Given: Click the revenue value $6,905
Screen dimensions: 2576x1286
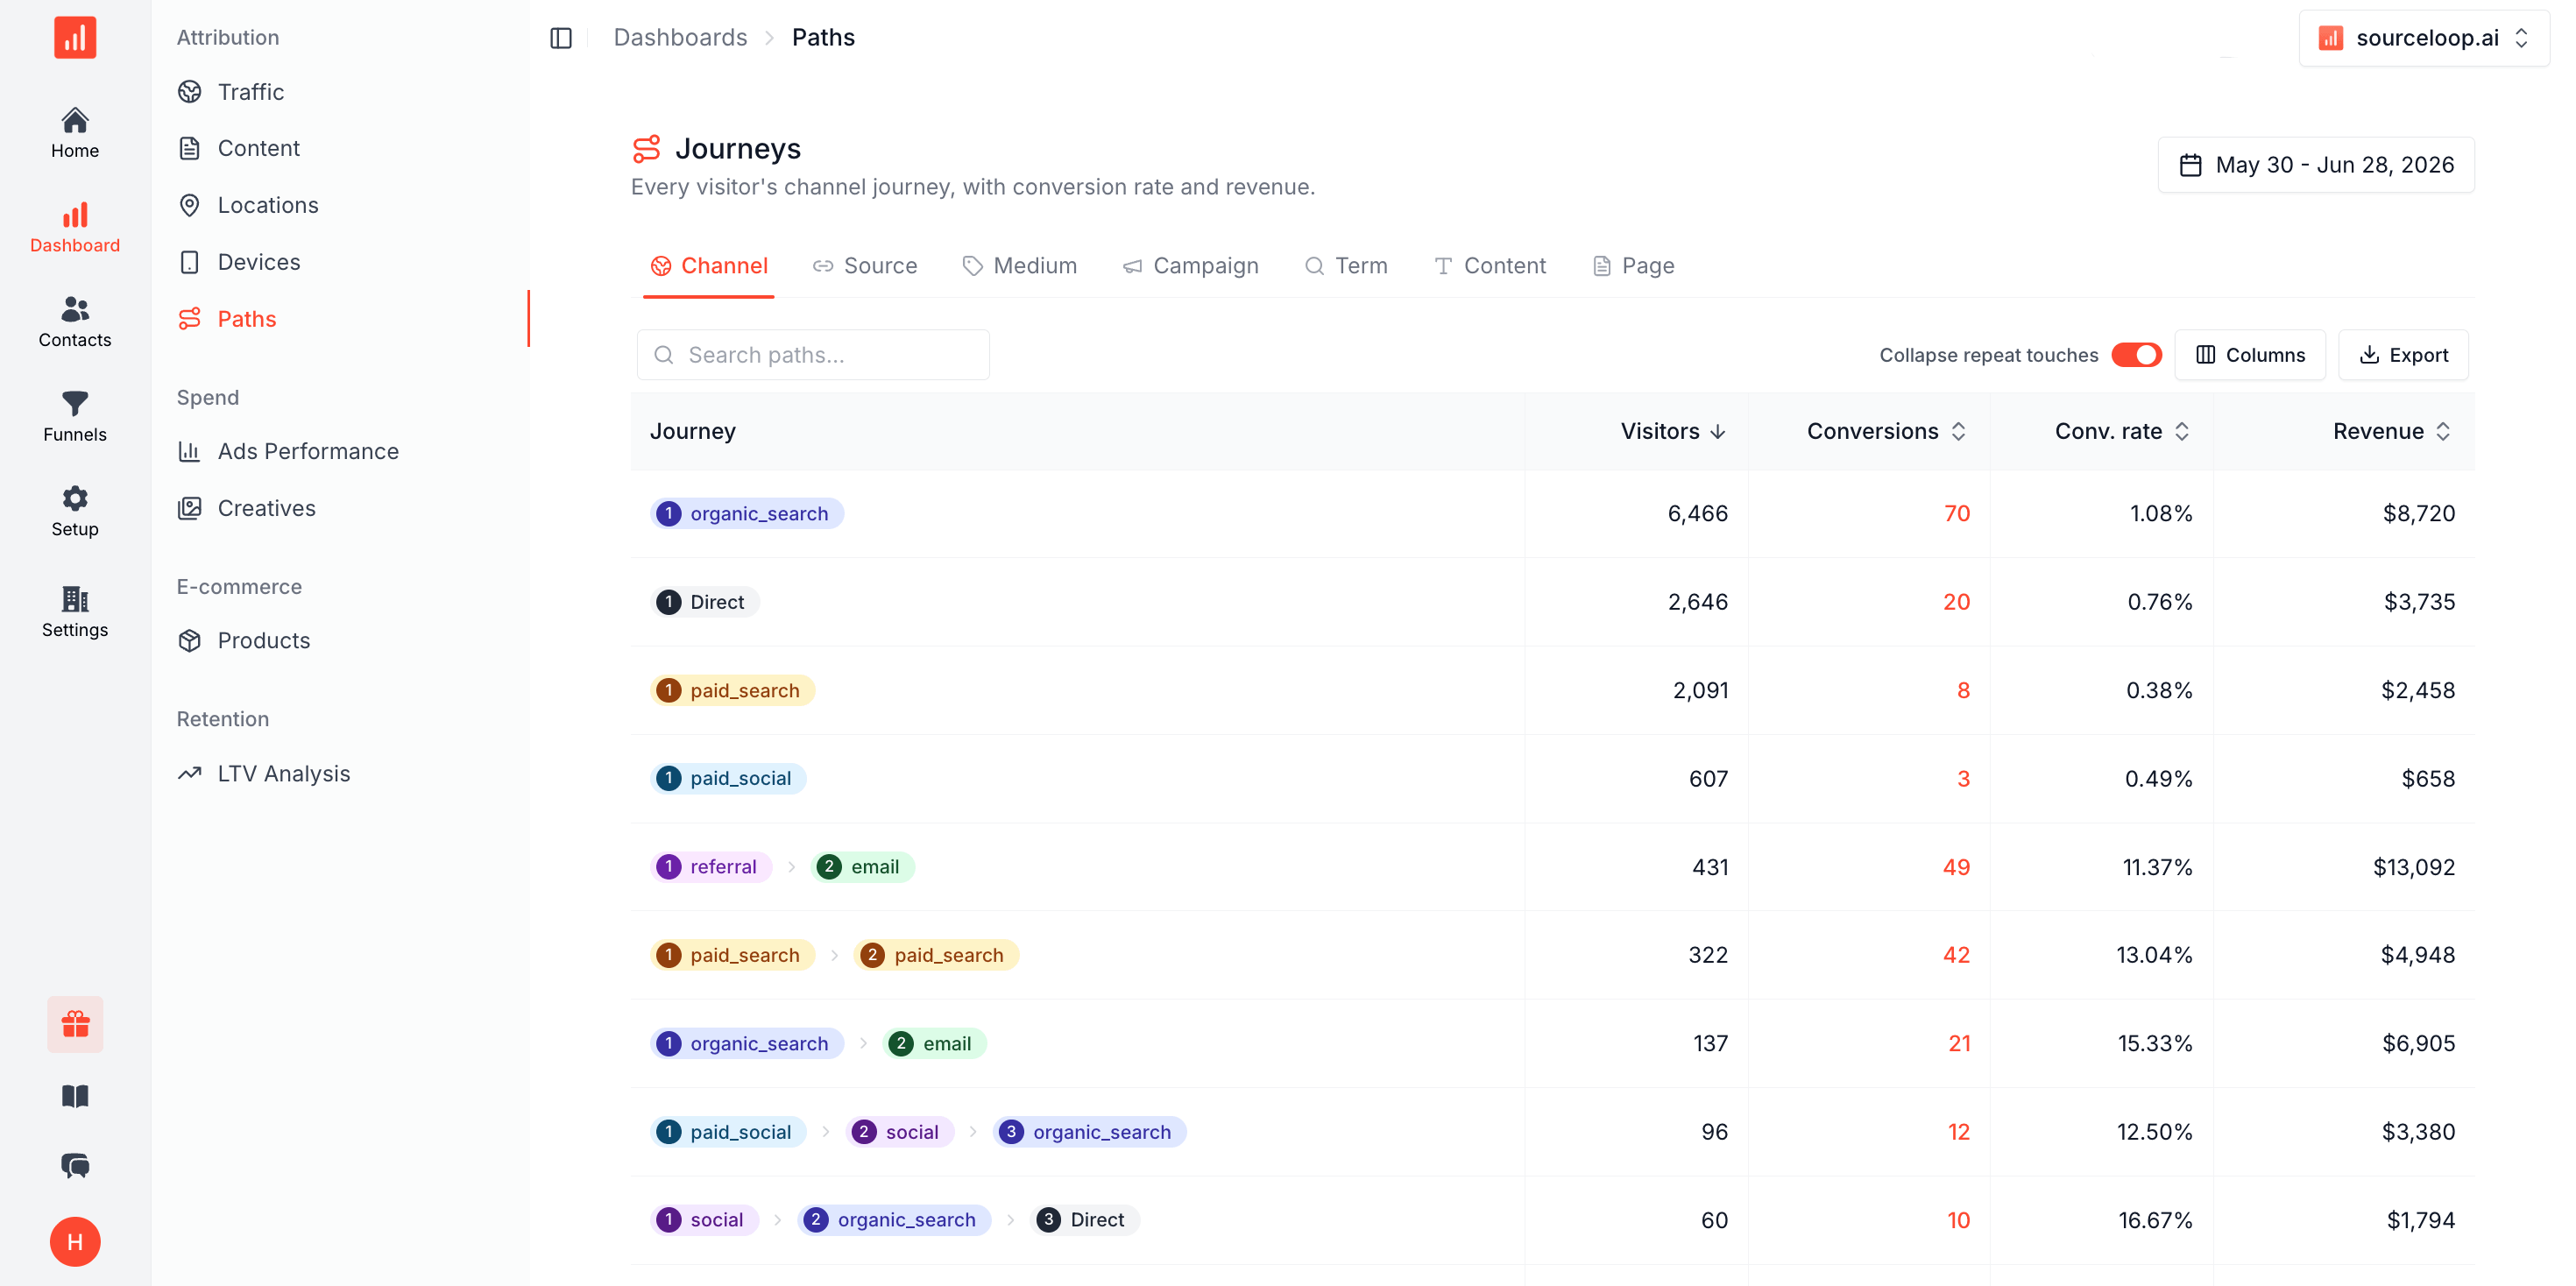Looking at the screenshot, I should (2418, 1044).
